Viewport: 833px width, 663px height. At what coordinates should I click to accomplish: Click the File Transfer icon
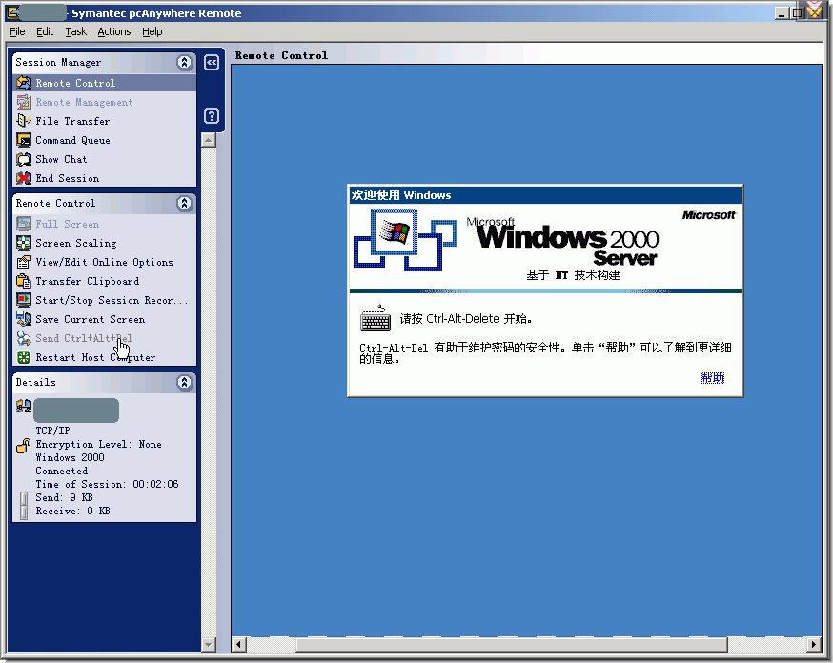(x=24, y=121)
